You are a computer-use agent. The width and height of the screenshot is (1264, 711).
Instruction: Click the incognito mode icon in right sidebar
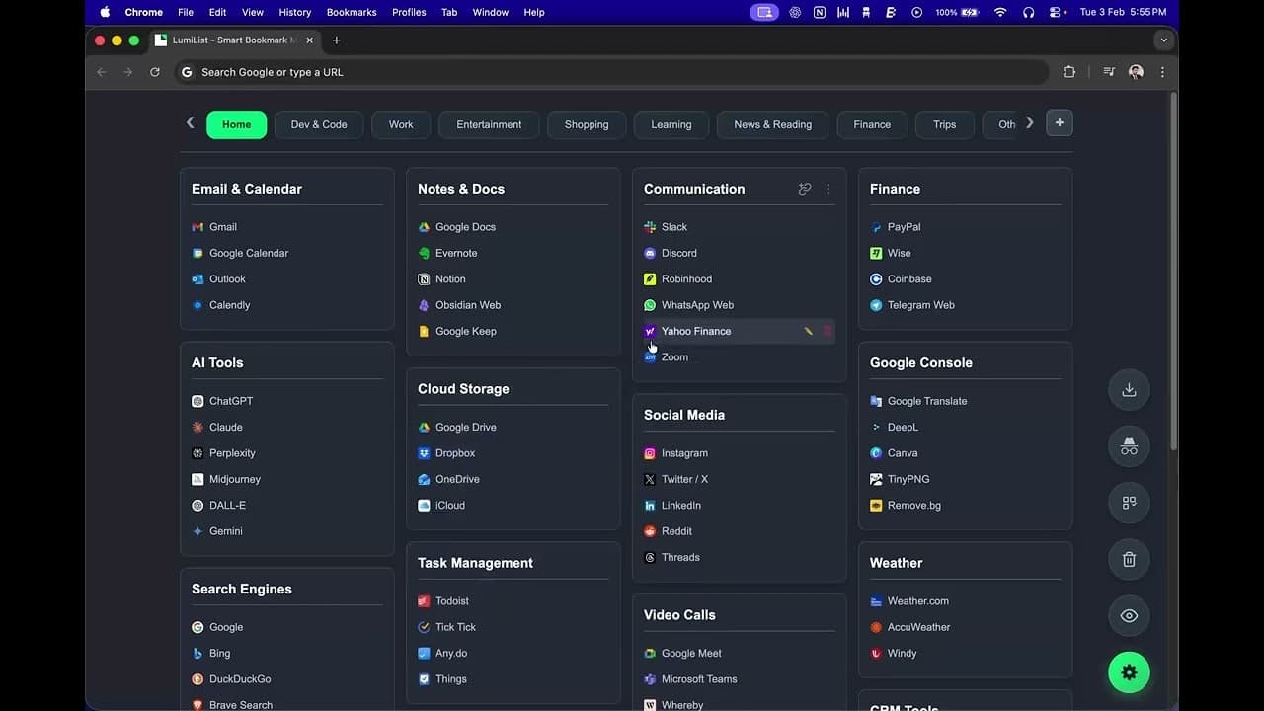pos(1129,445)
